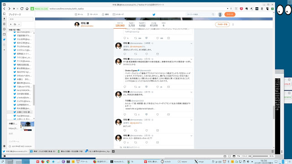Open the Bookmarks panel icon
This screenshot has height=164, width=292.
[4, 14]
